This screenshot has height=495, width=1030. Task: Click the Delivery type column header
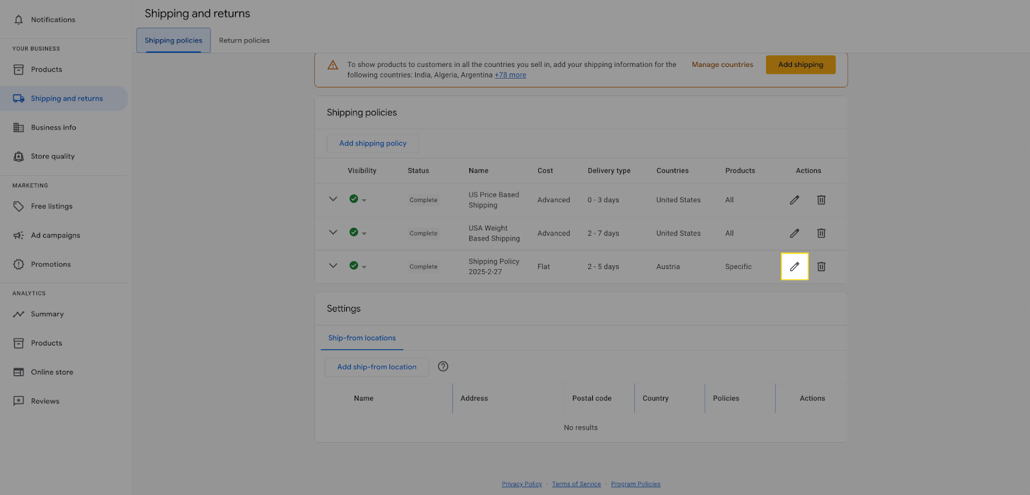tap(609, 171)
